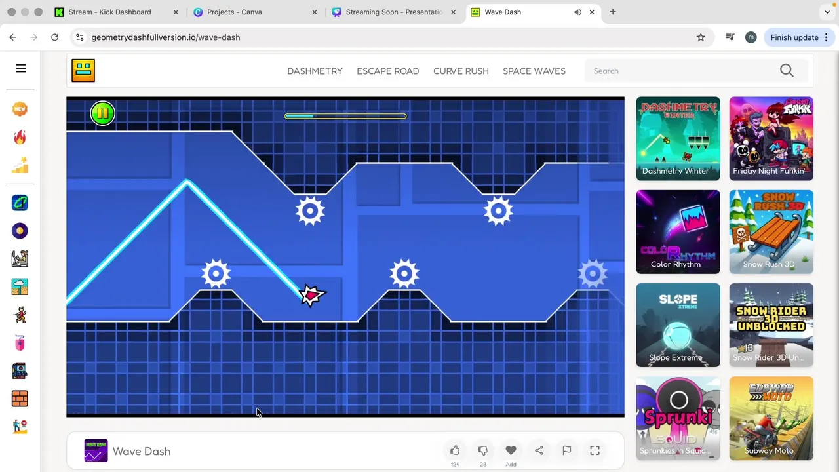Add game to favorites heart
This screenshot has width=839, height=472.
[x=511, y=450]
